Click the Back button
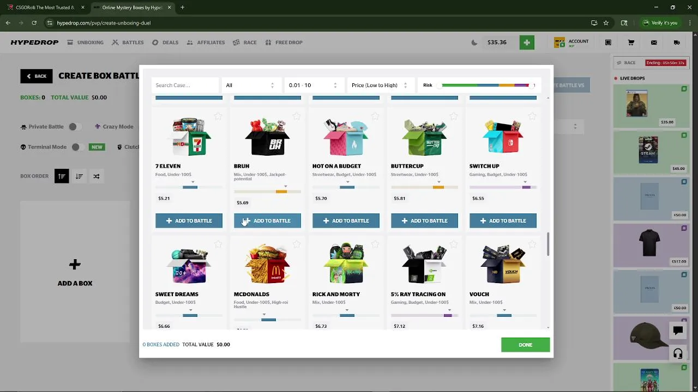Screen dimensions: 698x392 (37, 76)
